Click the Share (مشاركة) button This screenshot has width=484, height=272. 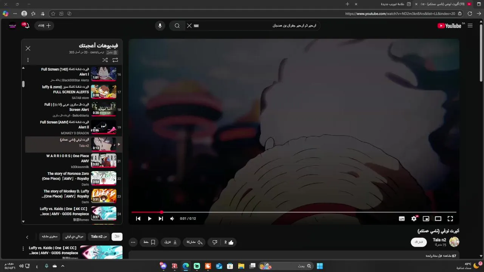pyautogui.click(x=195, y=242)
